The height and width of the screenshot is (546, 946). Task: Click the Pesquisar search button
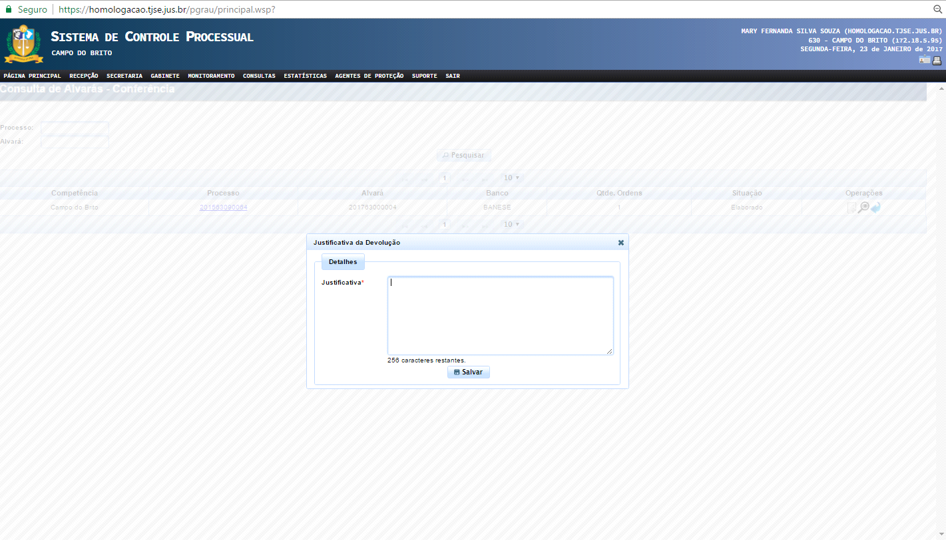click(x=463, y=155)
